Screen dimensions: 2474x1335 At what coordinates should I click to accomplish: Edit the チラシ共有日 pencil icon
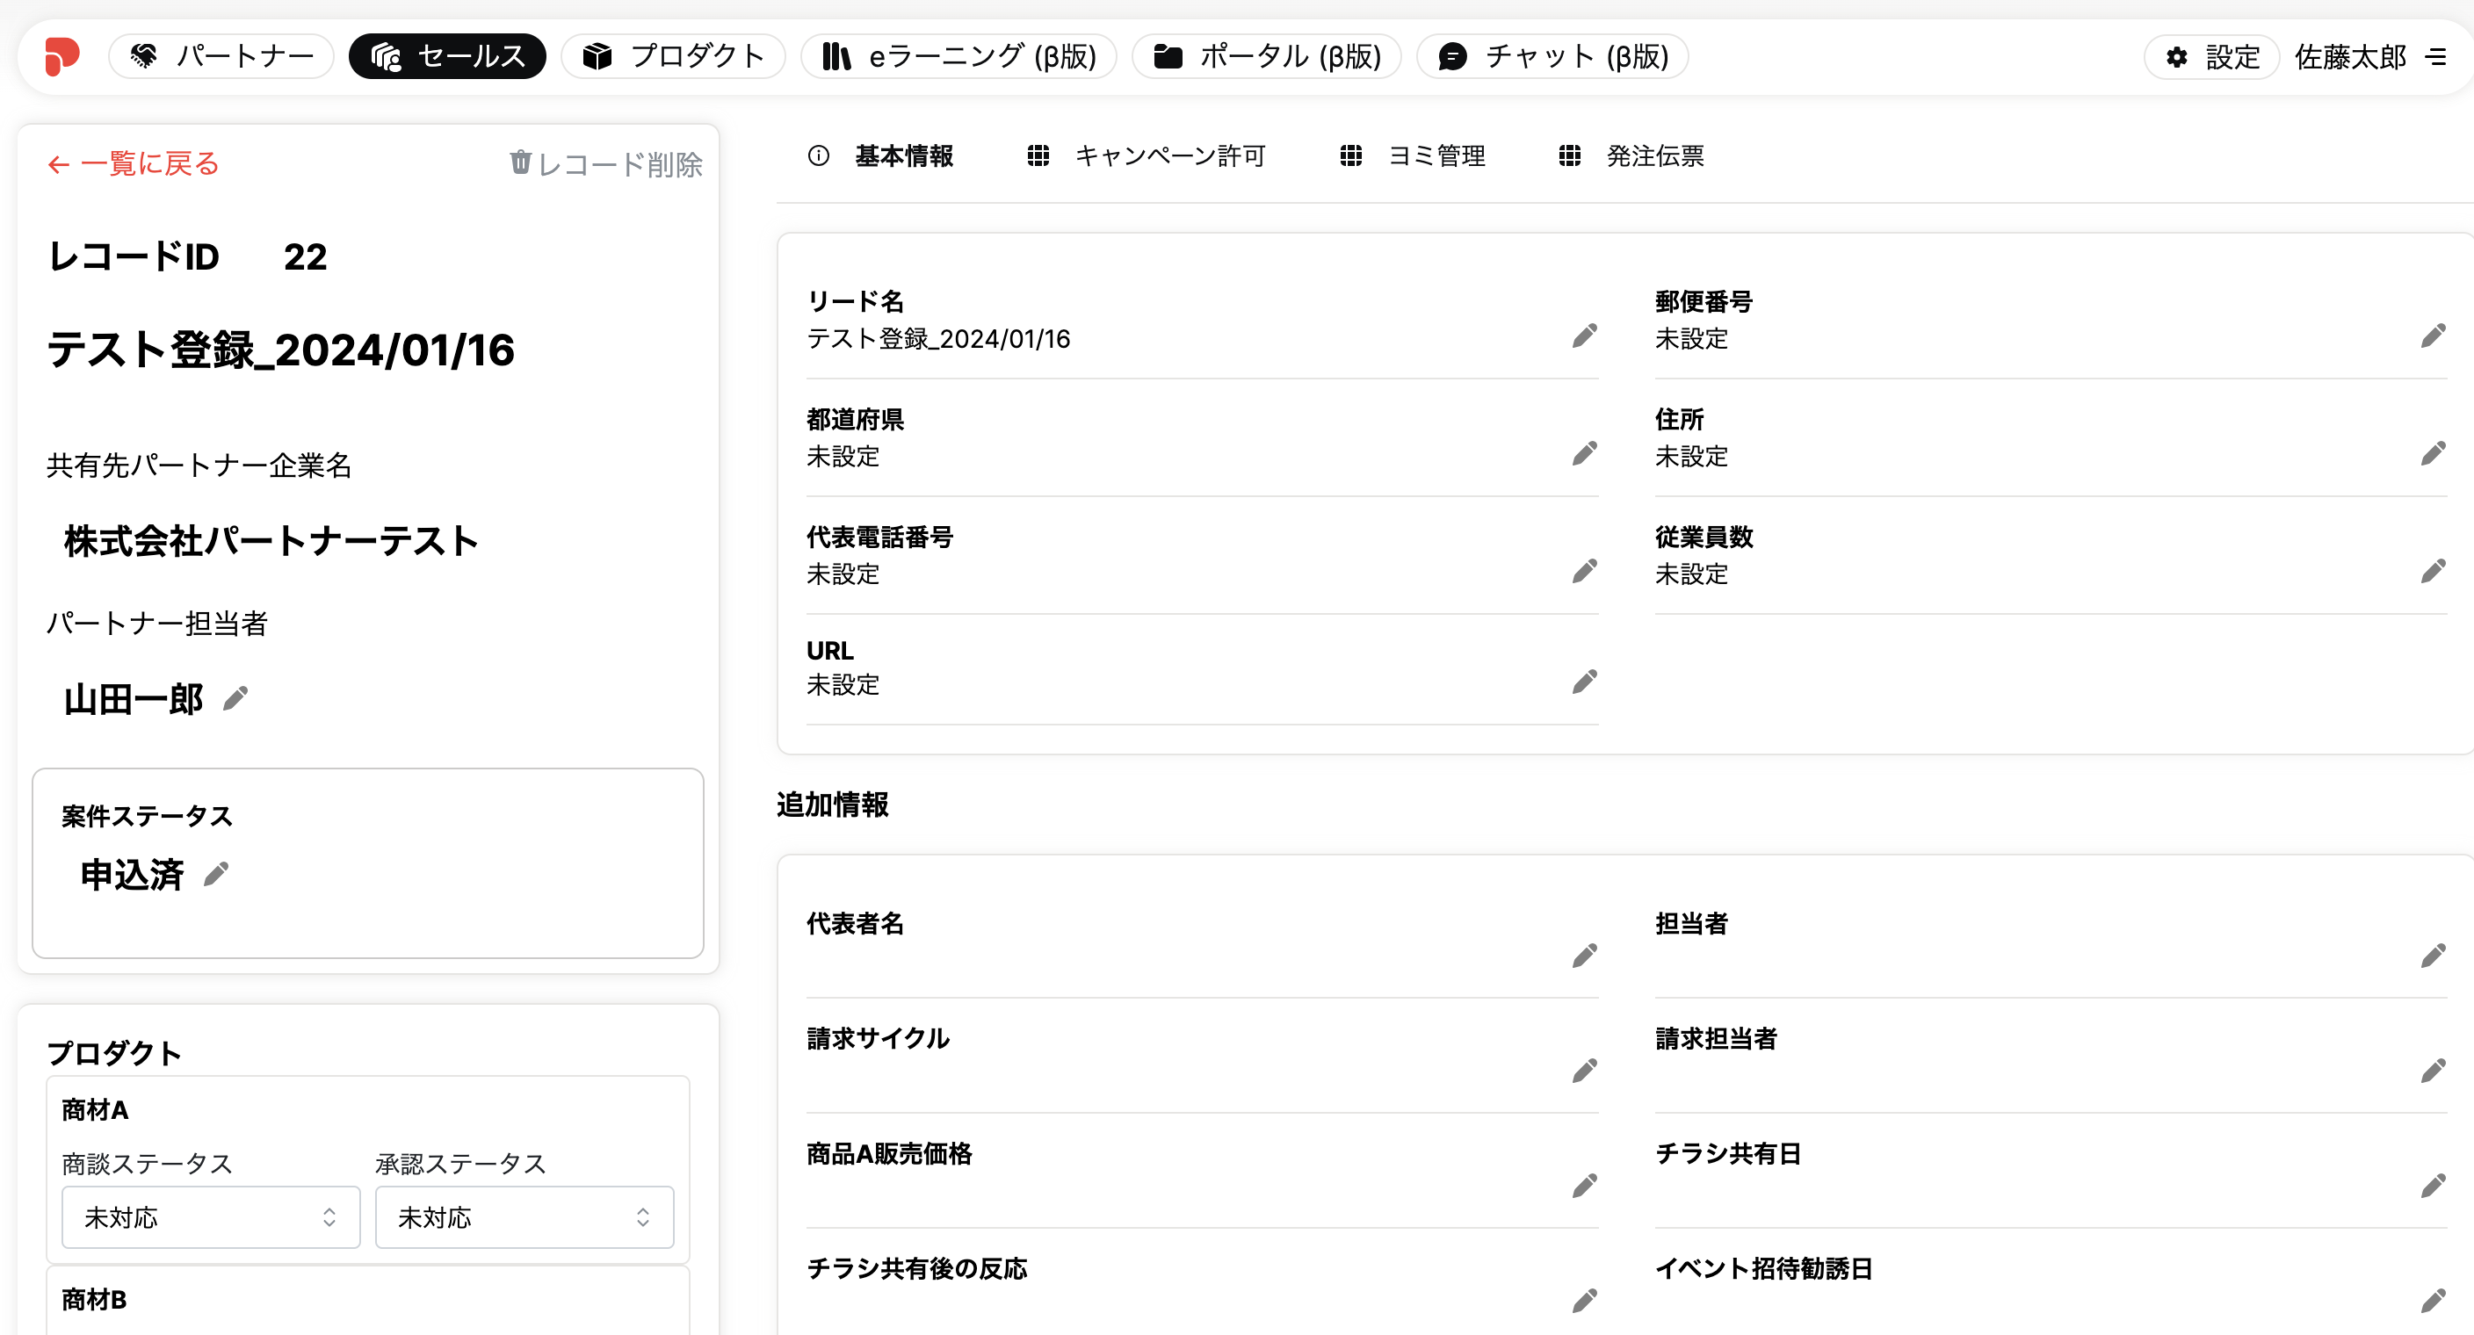click(x=2433, y=1187)
